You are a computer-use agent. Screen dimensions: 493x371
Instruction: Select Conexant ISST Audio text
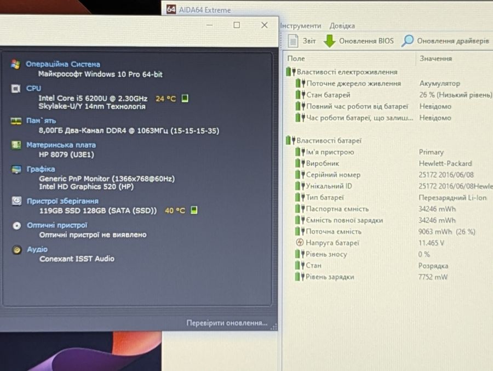point(77,259)
